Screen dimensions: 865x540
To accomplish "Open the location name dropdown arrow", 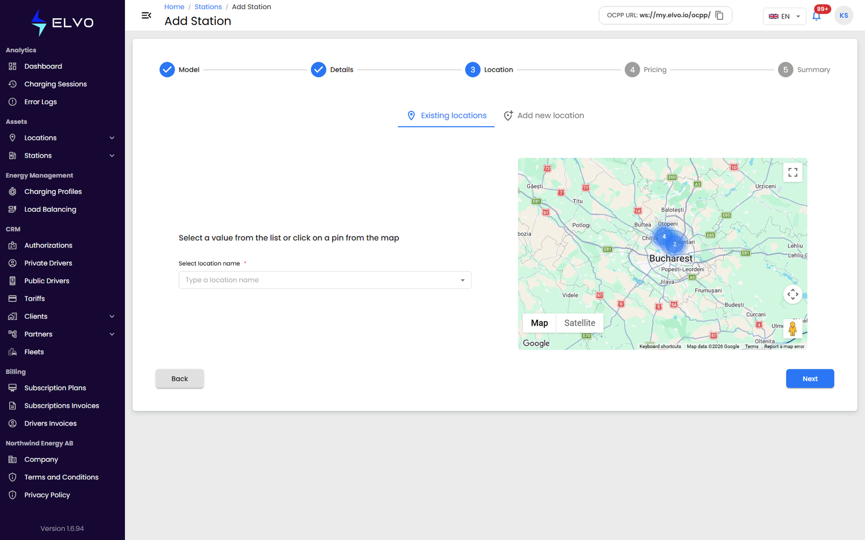I will [x=462, y=280].
